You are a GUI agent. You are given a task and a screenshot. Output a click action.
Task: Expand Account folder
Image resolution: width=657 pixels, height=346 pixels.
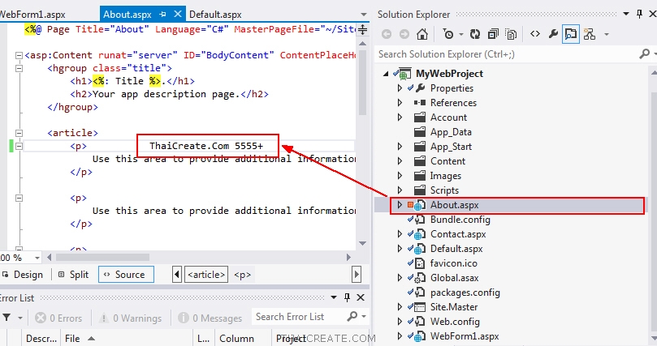(400, 117)
